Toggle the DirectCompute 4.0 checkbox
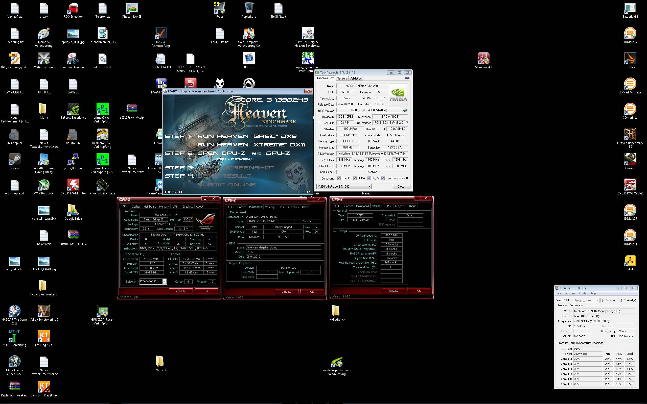 pos(383,178)
